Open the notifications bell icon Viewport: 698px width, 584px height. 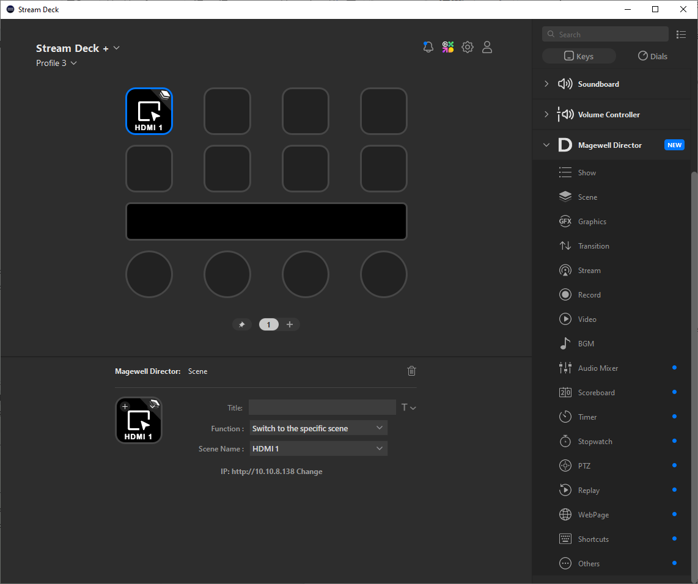428,47
